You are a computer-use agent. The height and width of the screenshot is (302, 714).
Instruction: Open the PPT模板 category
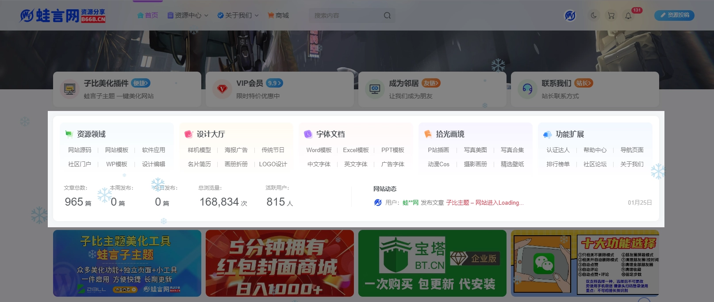[393, 150]
